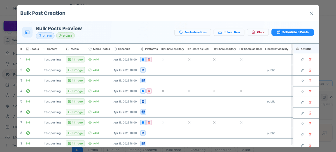Edit row 2 with pencil icon
This screenshot has height=152, width=336.
click(302, 70)
